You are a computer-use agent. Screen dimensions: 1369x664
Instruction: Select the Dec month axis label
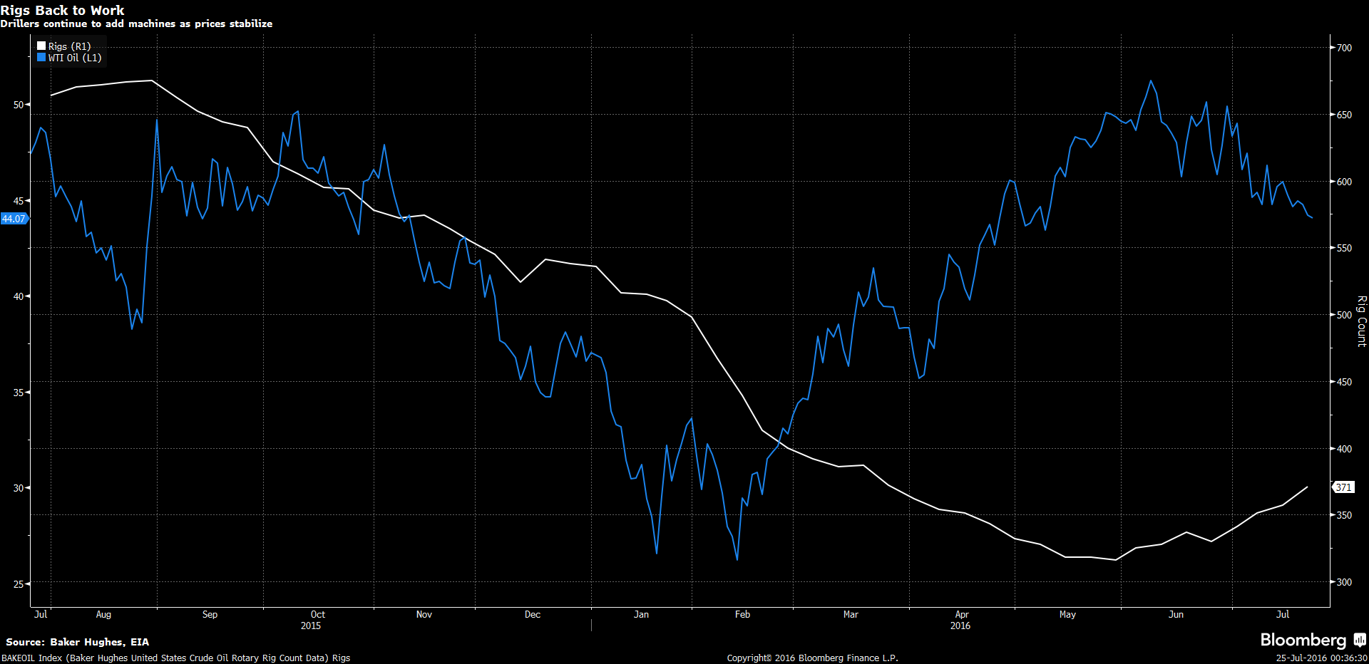(x=532, y=614)
